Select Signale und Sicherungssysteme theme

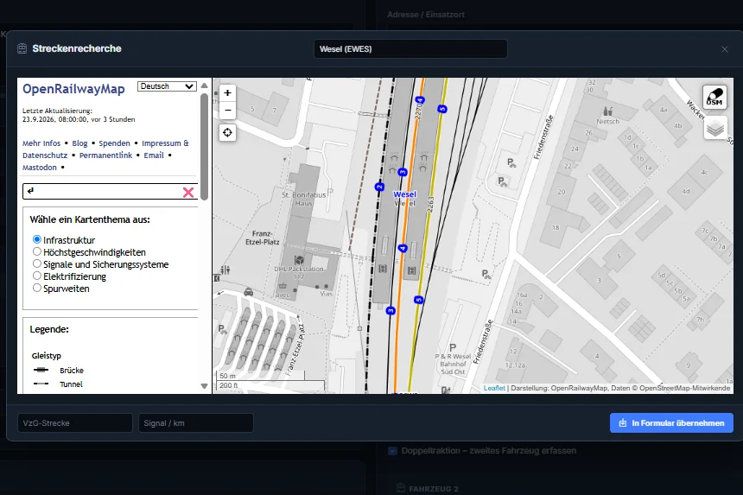(x=37, y=263)
